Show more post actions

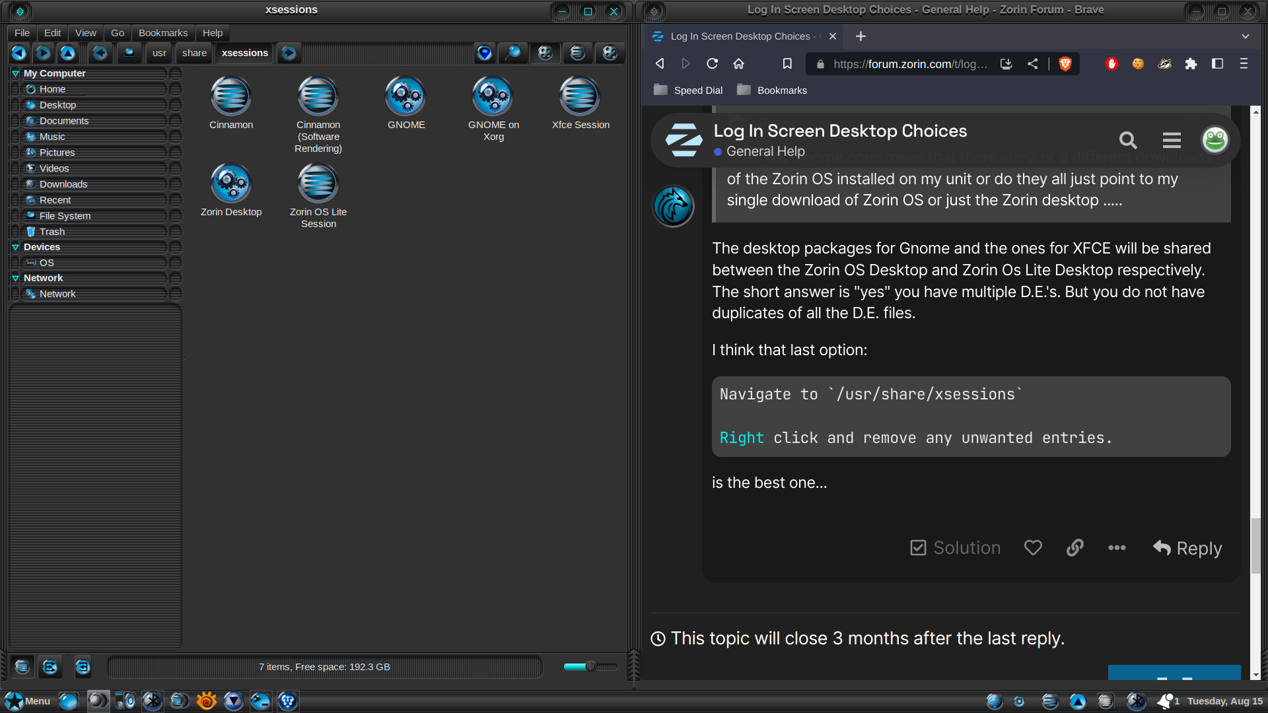click(1117, 548)
